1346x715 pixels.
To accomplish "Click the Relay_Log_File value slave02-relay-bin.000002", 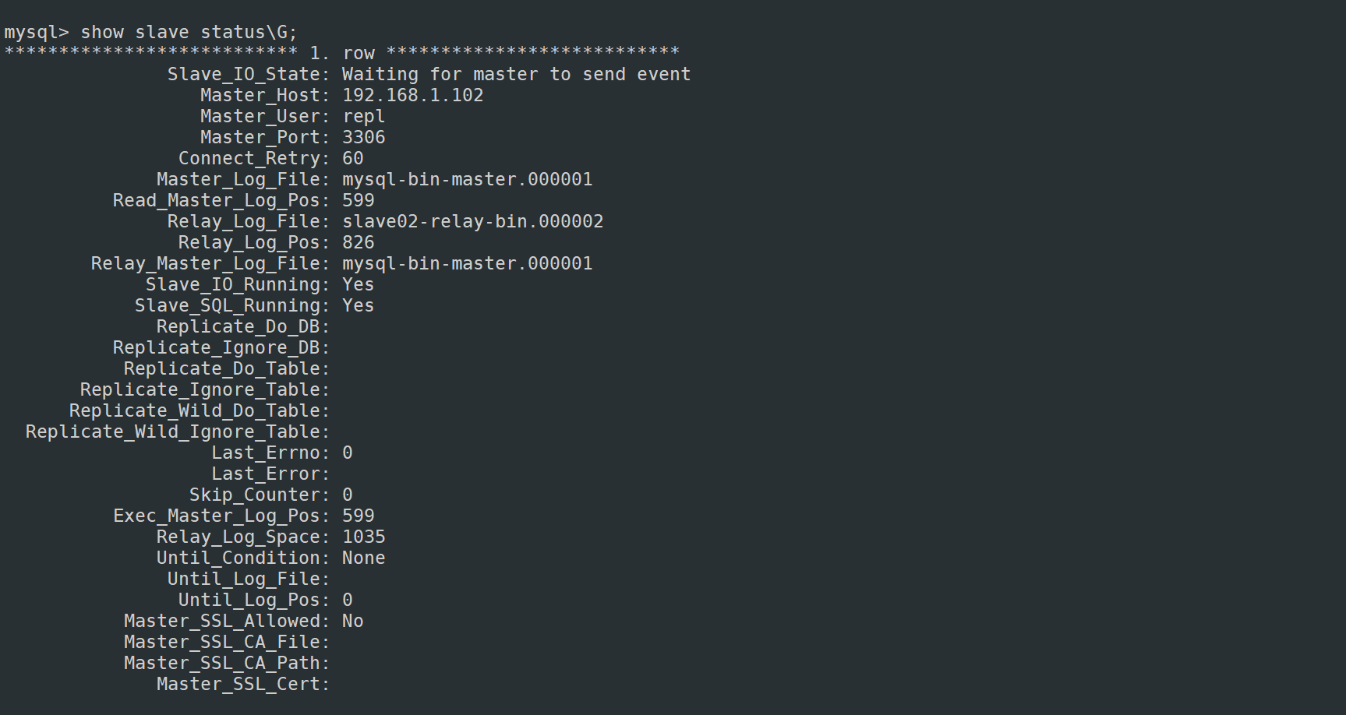I will coord(472,222).
